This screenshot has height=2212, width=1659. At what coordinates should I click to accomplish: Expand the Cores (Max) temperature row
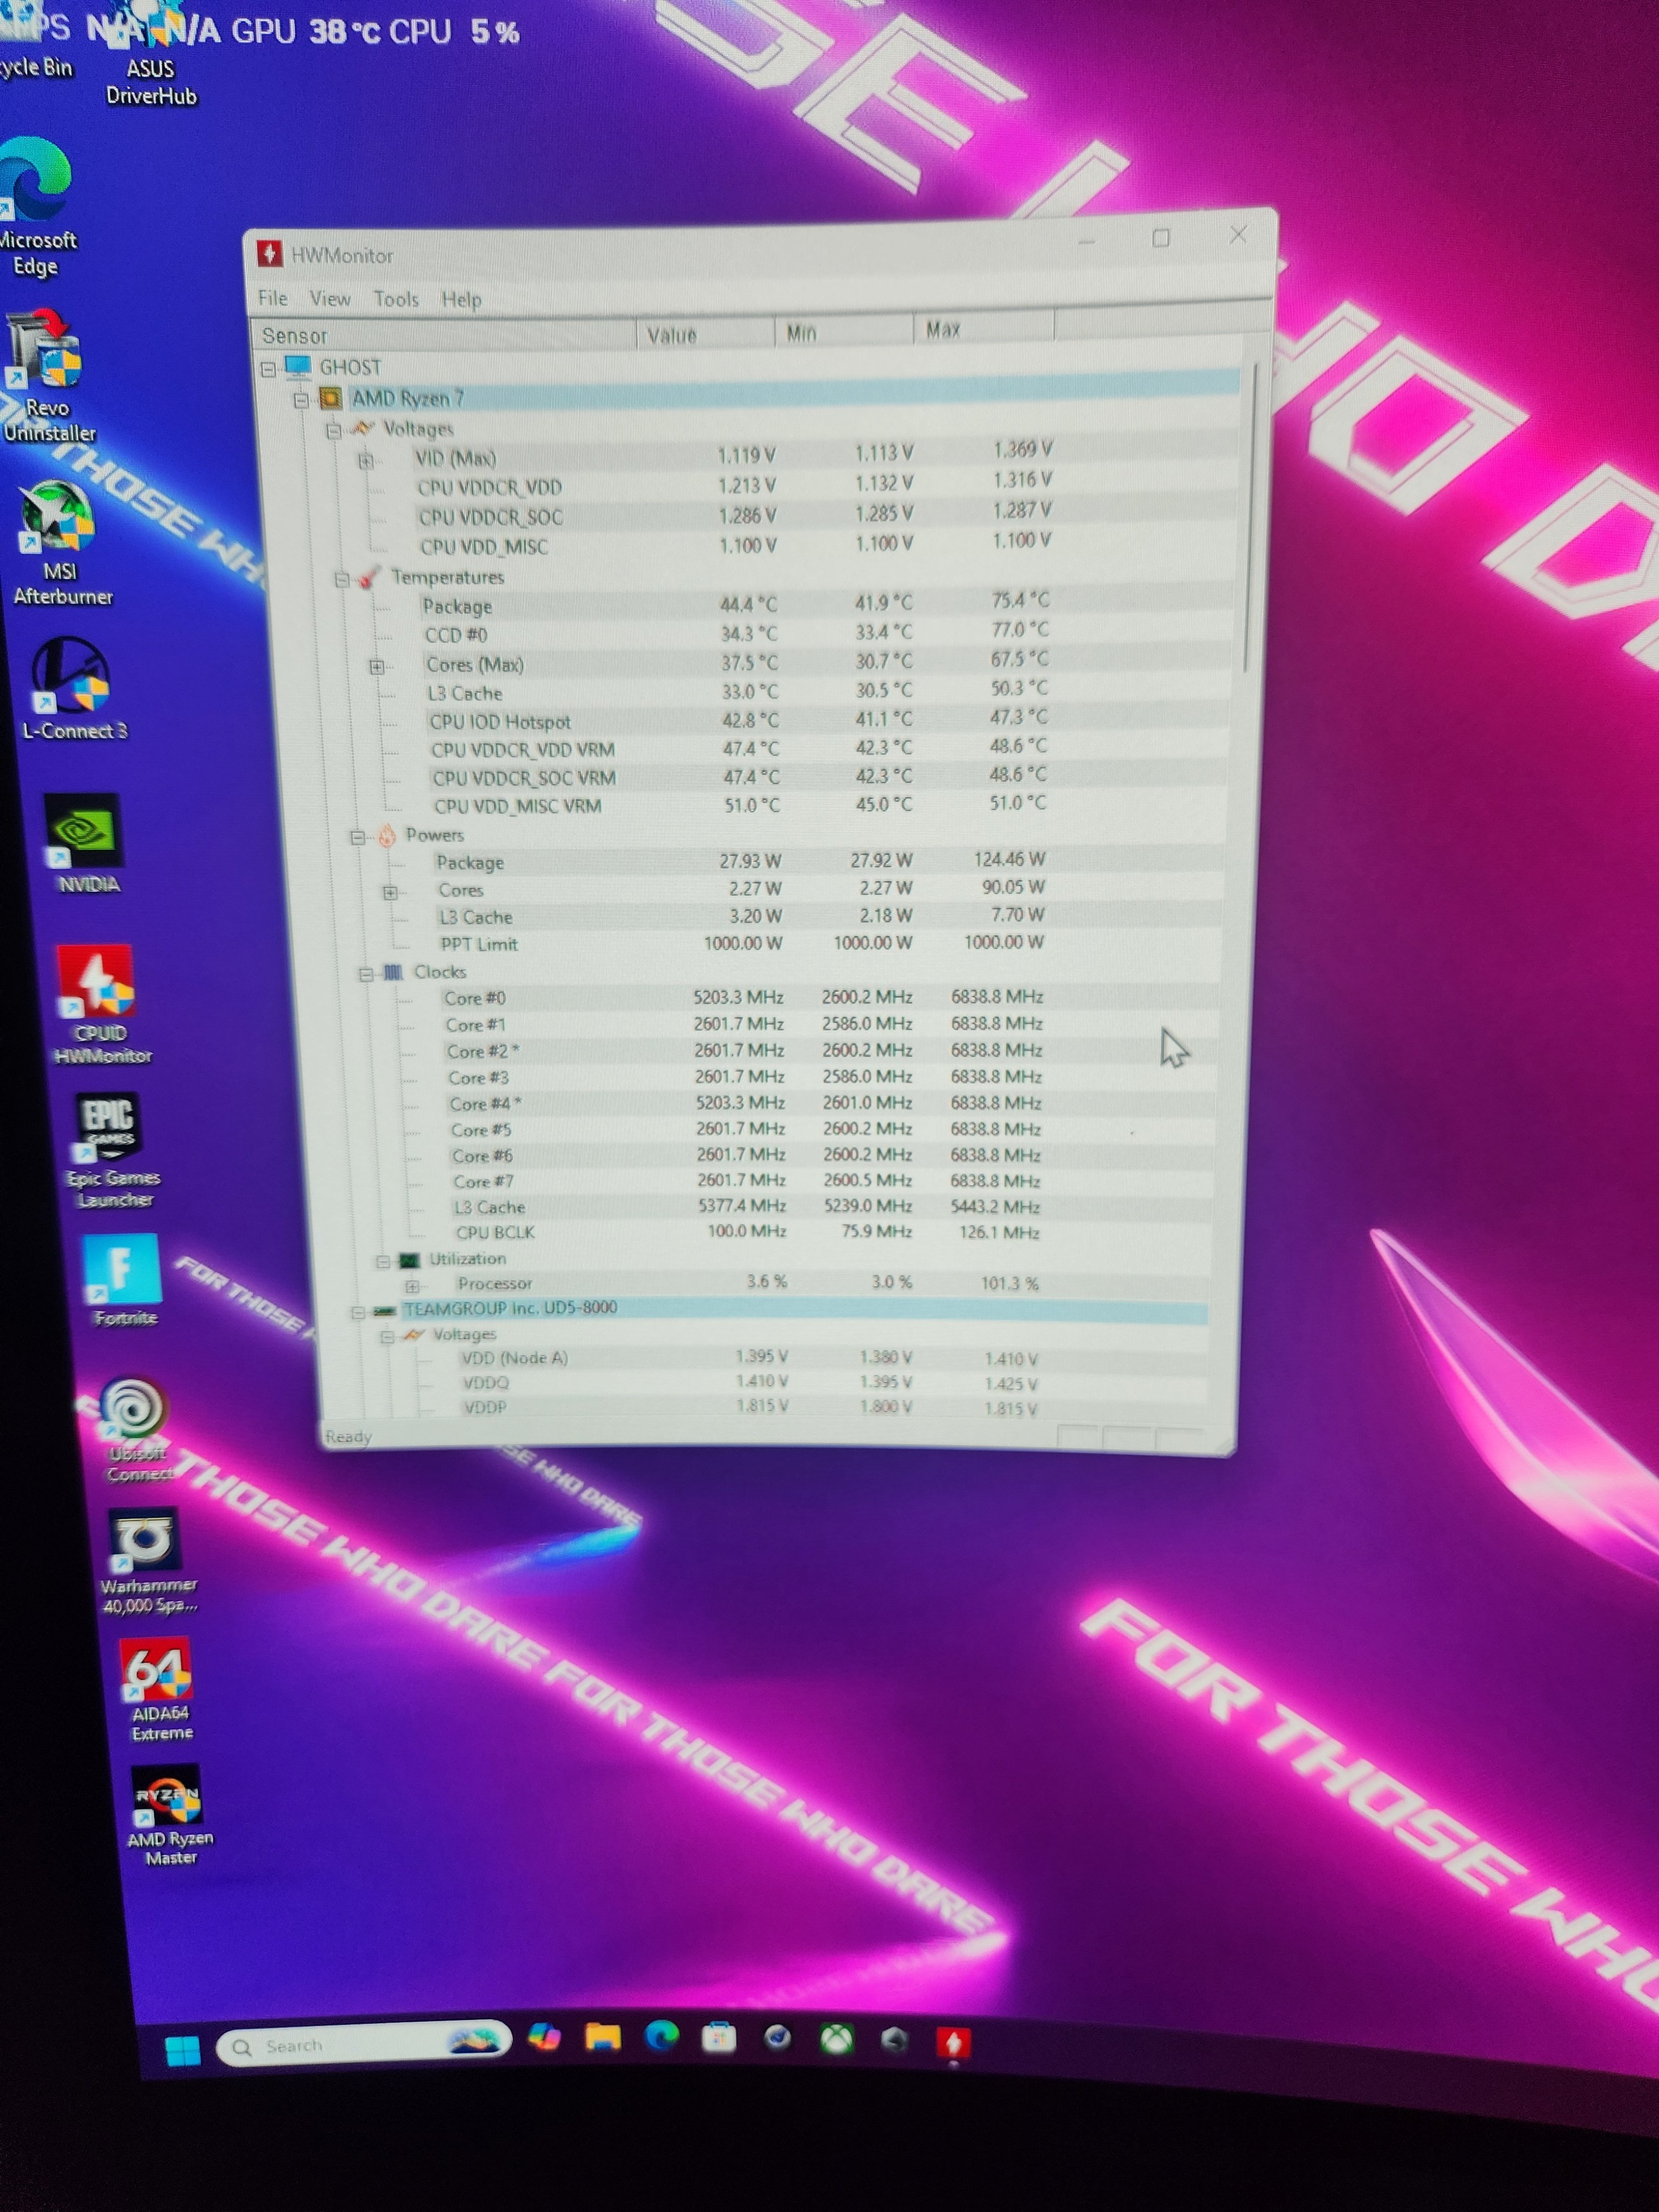tap(377, 666)
